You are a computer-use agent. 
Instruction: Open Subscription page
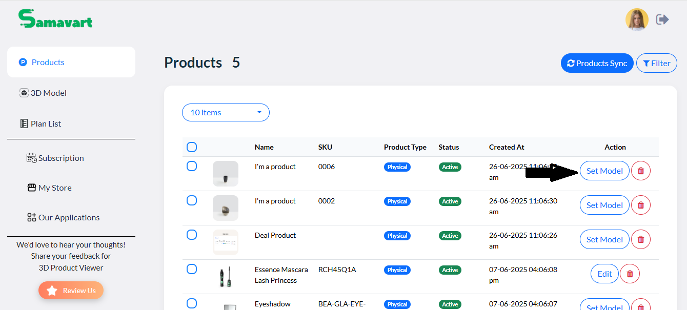point(55,158)
